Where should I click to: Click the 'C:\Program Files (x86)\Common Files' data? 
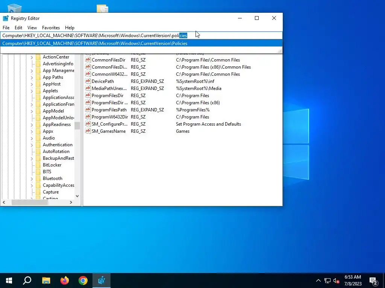[x=214, y=67]
